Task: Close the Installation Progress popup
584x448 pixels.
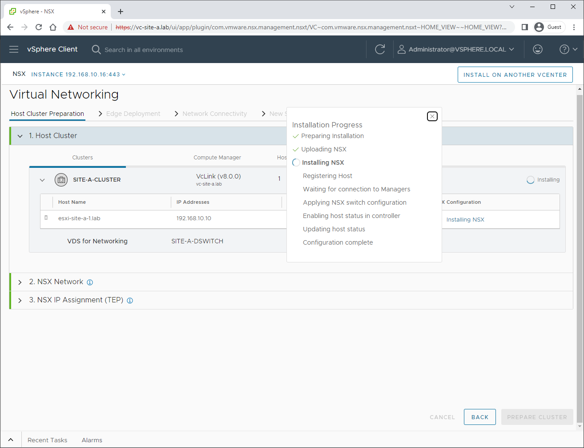Action: (x=432, y=116)
